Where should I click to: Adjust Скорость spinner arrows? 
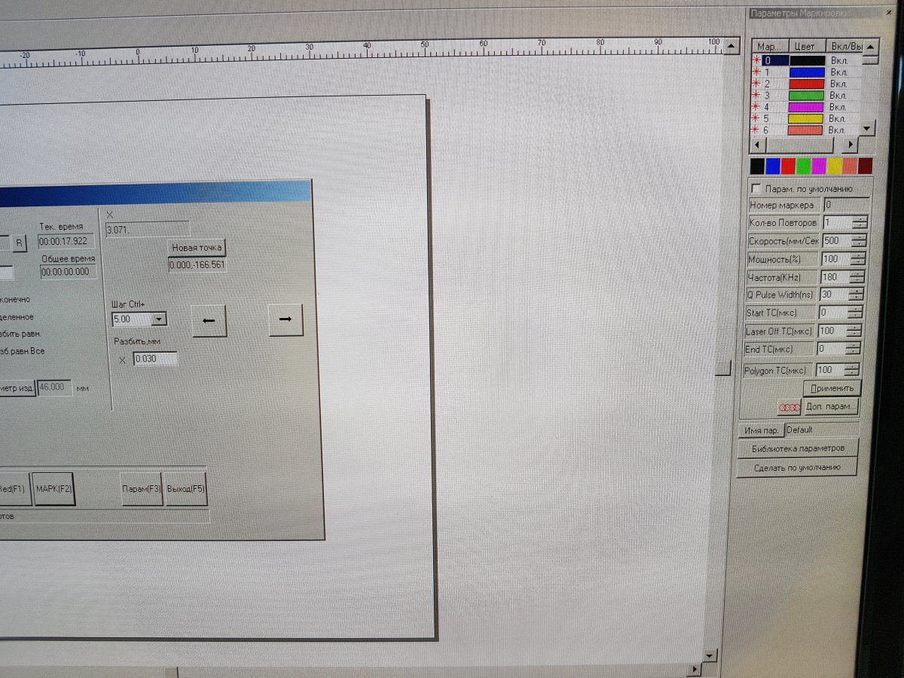point(860,241)
